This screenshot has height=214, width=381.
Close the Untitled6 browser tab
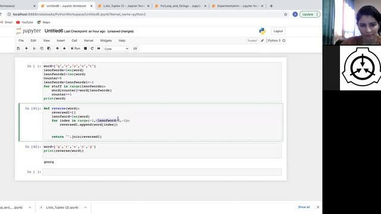coord(91,6)
